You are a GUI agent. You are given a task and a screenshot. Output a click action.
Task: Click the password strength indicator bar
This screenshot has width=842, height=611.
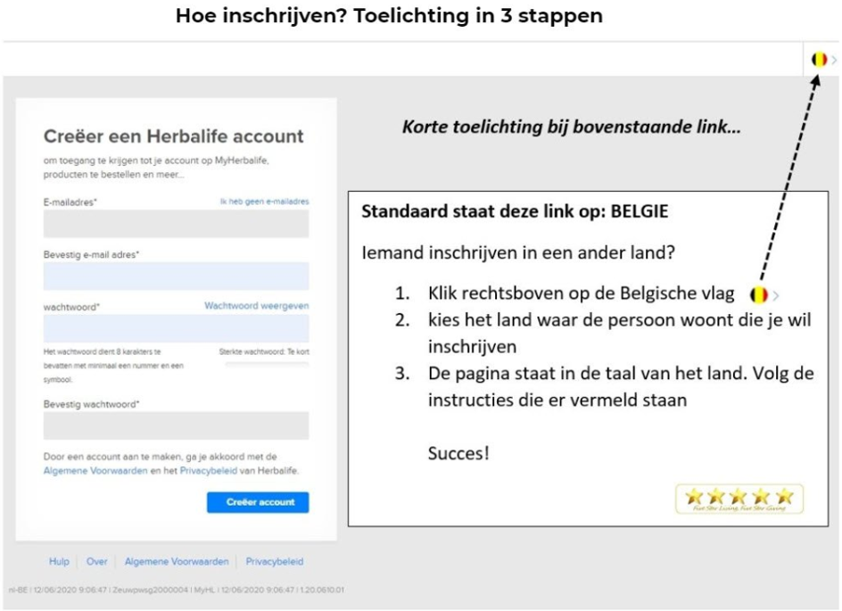point(267,364)
